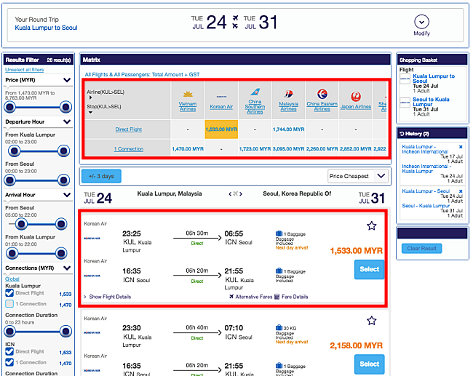Open the Modify trip chevron icon
Image resolution: width=473 pixels, height=376 pixels.
pos(421,22)
